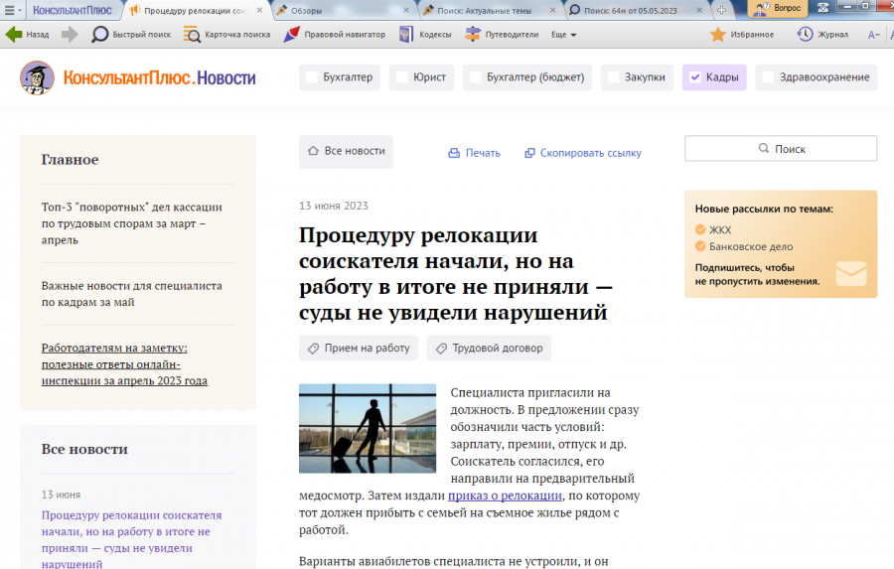The height and width of the screenshot is (569, 894).
Task: Click the Все новости button
Action: pyautogui.click(x=346, y=152)
